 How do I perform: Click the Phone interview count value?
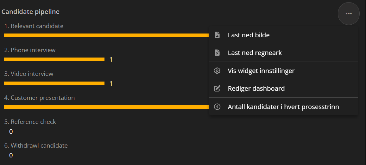[111, 59]
